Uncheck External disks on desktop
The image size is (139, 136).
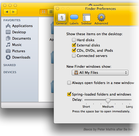(x=74, y=45)
